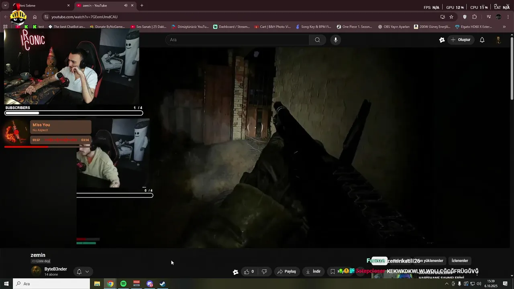Open the ByteB3nder channel avatar

click(x=36, y=271)
